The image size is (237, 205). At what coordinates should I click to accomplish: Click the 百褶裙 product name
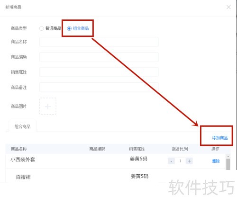[x=23, y=177]
